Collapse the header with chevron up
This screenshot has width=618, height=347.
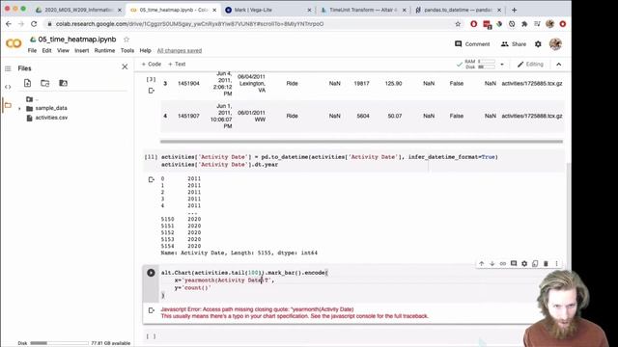pyautogui.click(x=558, y=65)
